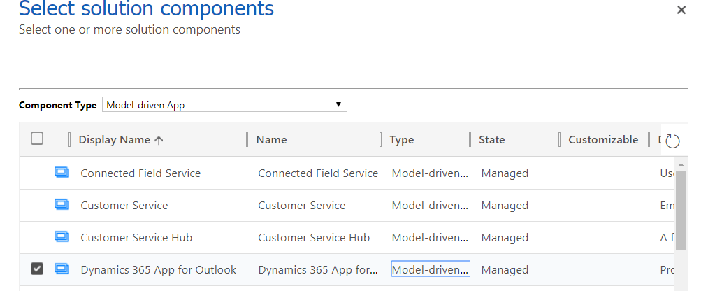Click the vertical scrollbar thumb
The height and width of the screenshot is (291, 708).
[x=681, y=209]
